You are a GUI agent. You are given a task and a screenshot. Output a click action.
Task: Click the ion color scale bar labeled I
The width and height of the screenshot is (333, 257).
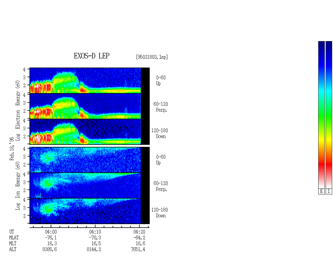[x=329, y=115]
